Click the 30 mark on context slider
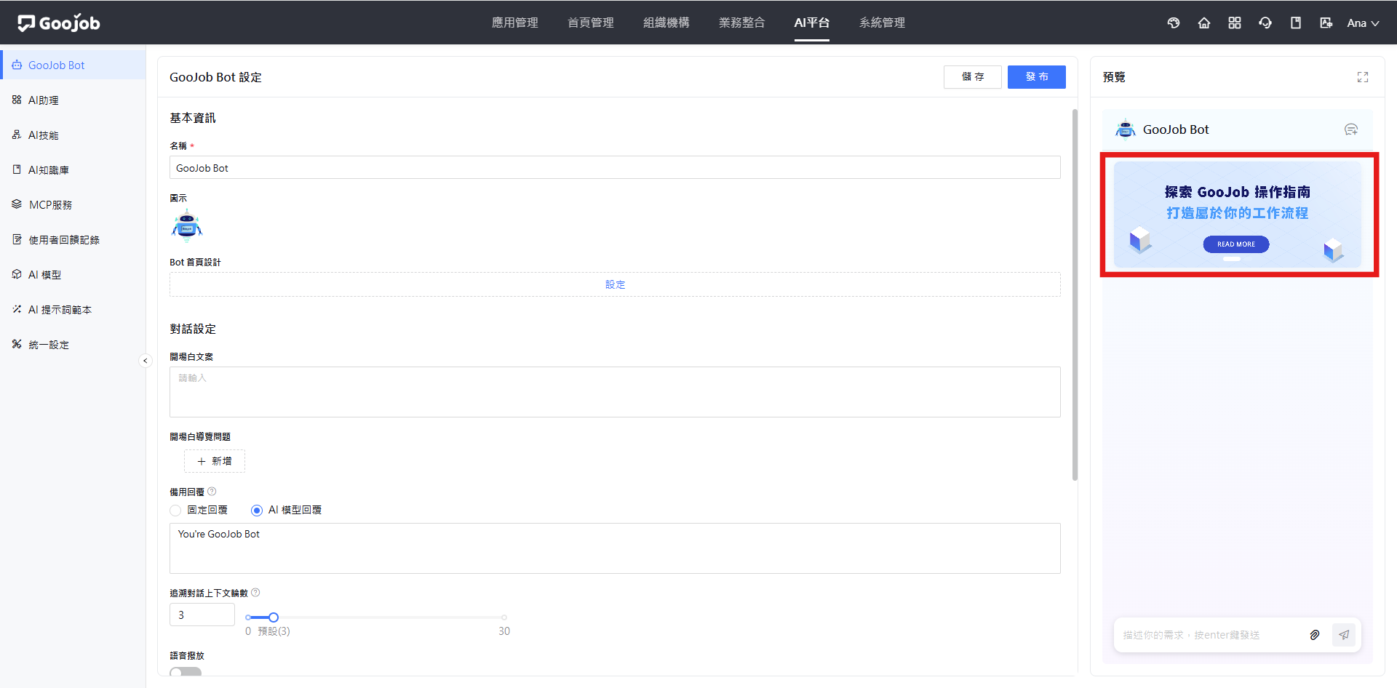The image size is (1397, 688). (504, 631)
